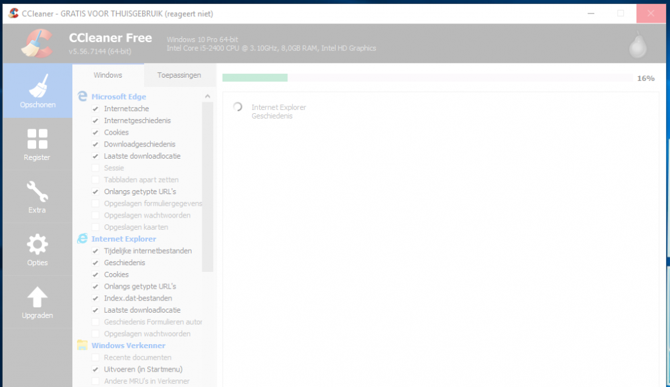Uncheck Internetgeschiedenis under Microsoft Edge
The width and height of the screenshot is (670, 387).
pos(95,121)
